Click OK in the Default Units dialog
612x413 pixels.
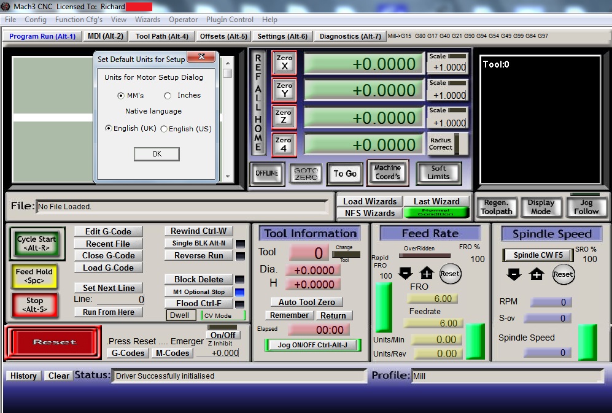pyautogui.click(x=157, y=154)
